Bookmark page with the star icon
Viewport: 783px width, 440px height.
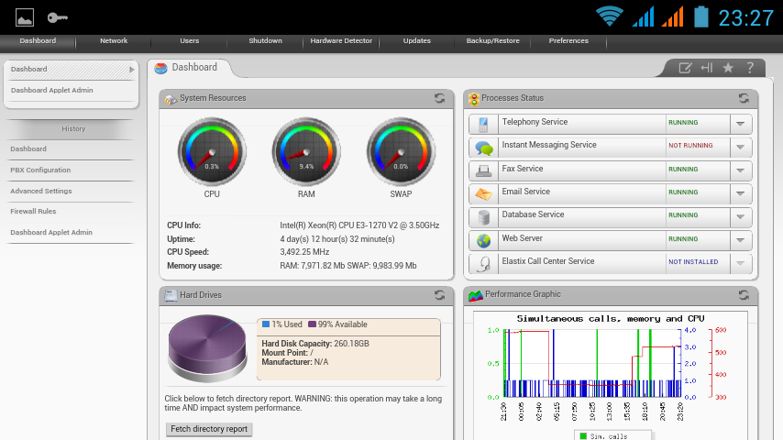coord(728,68)
